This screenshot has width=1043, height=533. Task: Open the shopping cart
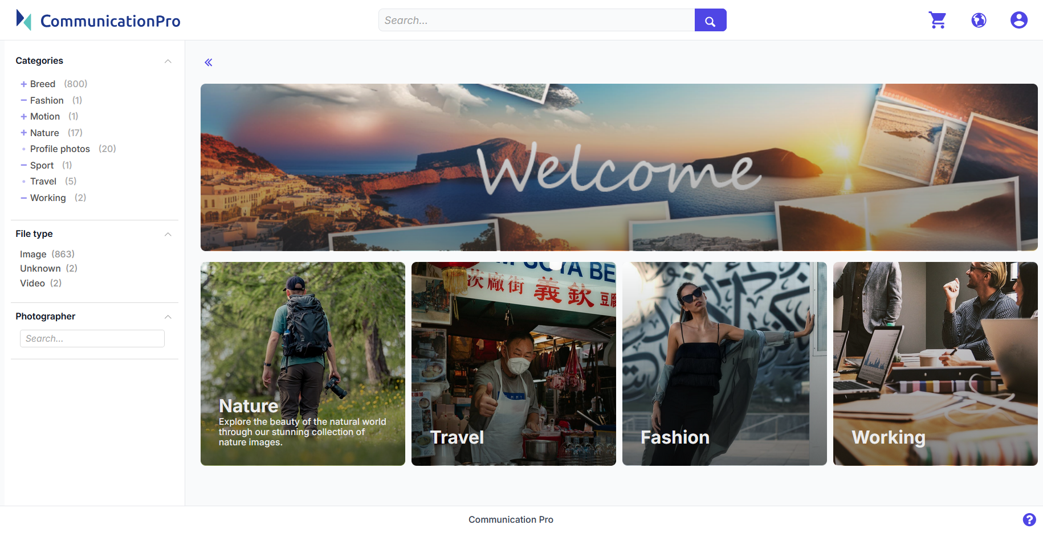(x=937, y=20)
